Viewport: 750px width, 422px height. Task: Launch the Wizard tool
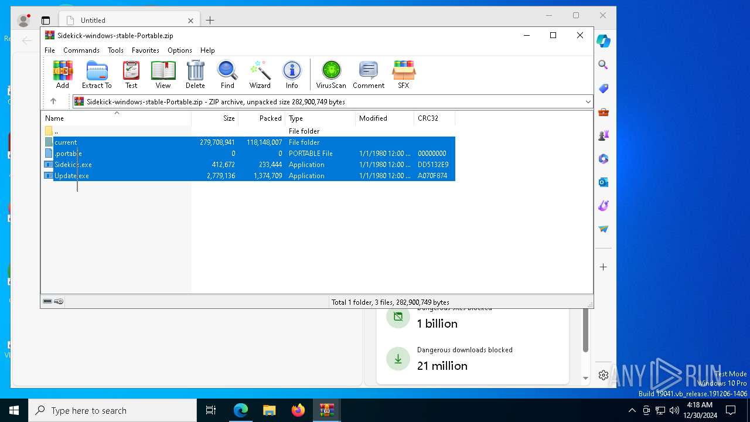[x=260, y=74]
